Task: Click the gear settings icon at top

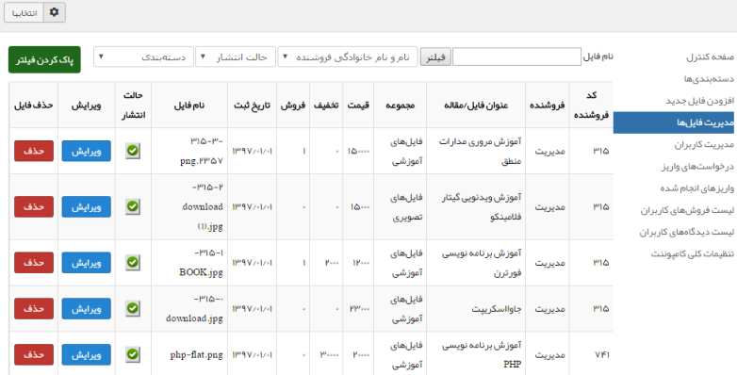Action: pos(54,12)
